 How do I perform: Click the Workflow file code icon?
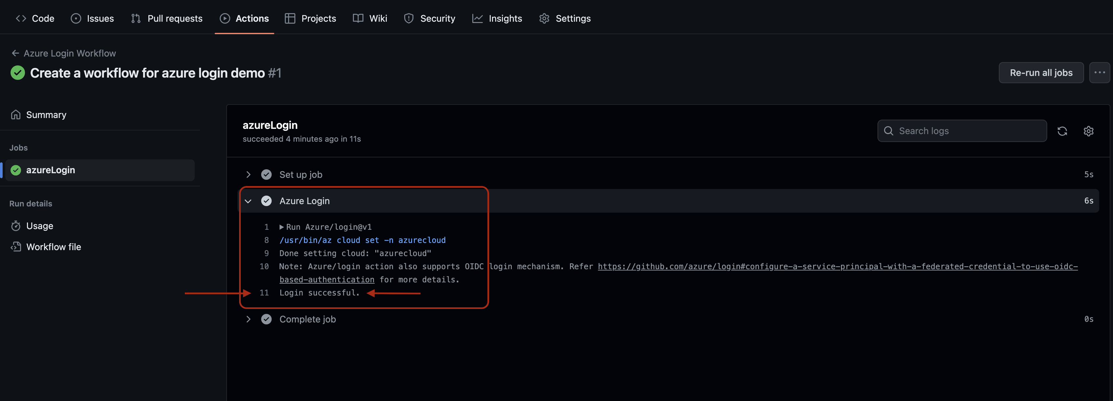coord(16,247)
